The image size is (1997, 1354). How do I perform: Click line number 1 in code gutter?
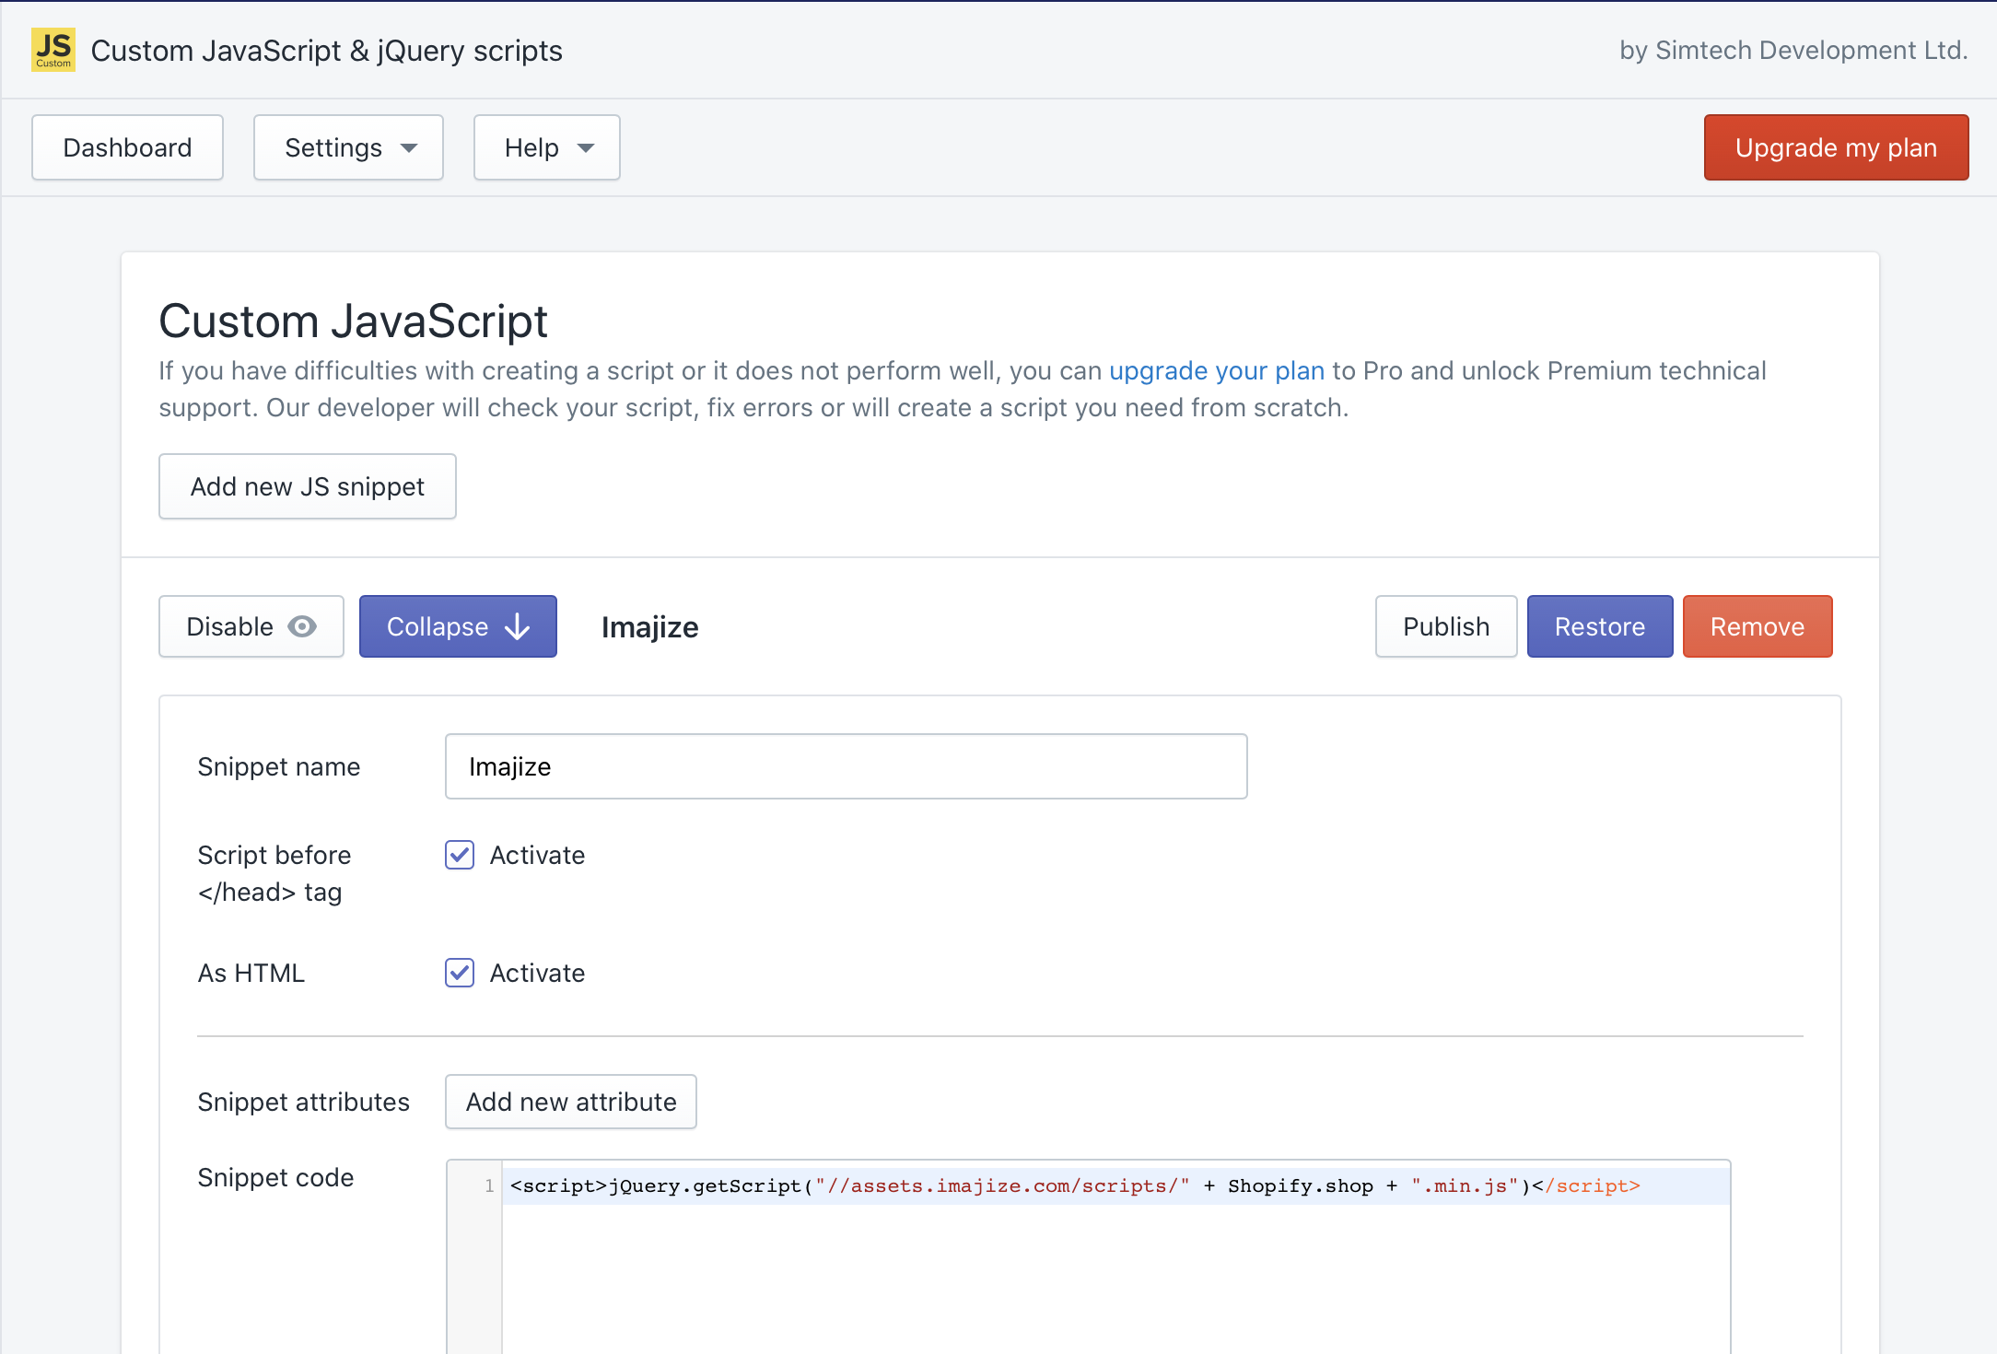pos(488,1186)
